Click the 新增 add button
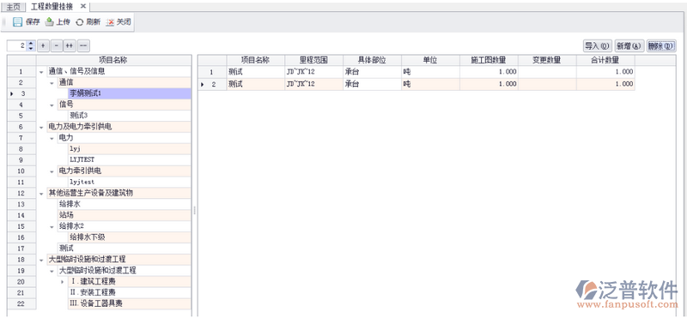The image size is (687, 318). [x=629, y=46]
